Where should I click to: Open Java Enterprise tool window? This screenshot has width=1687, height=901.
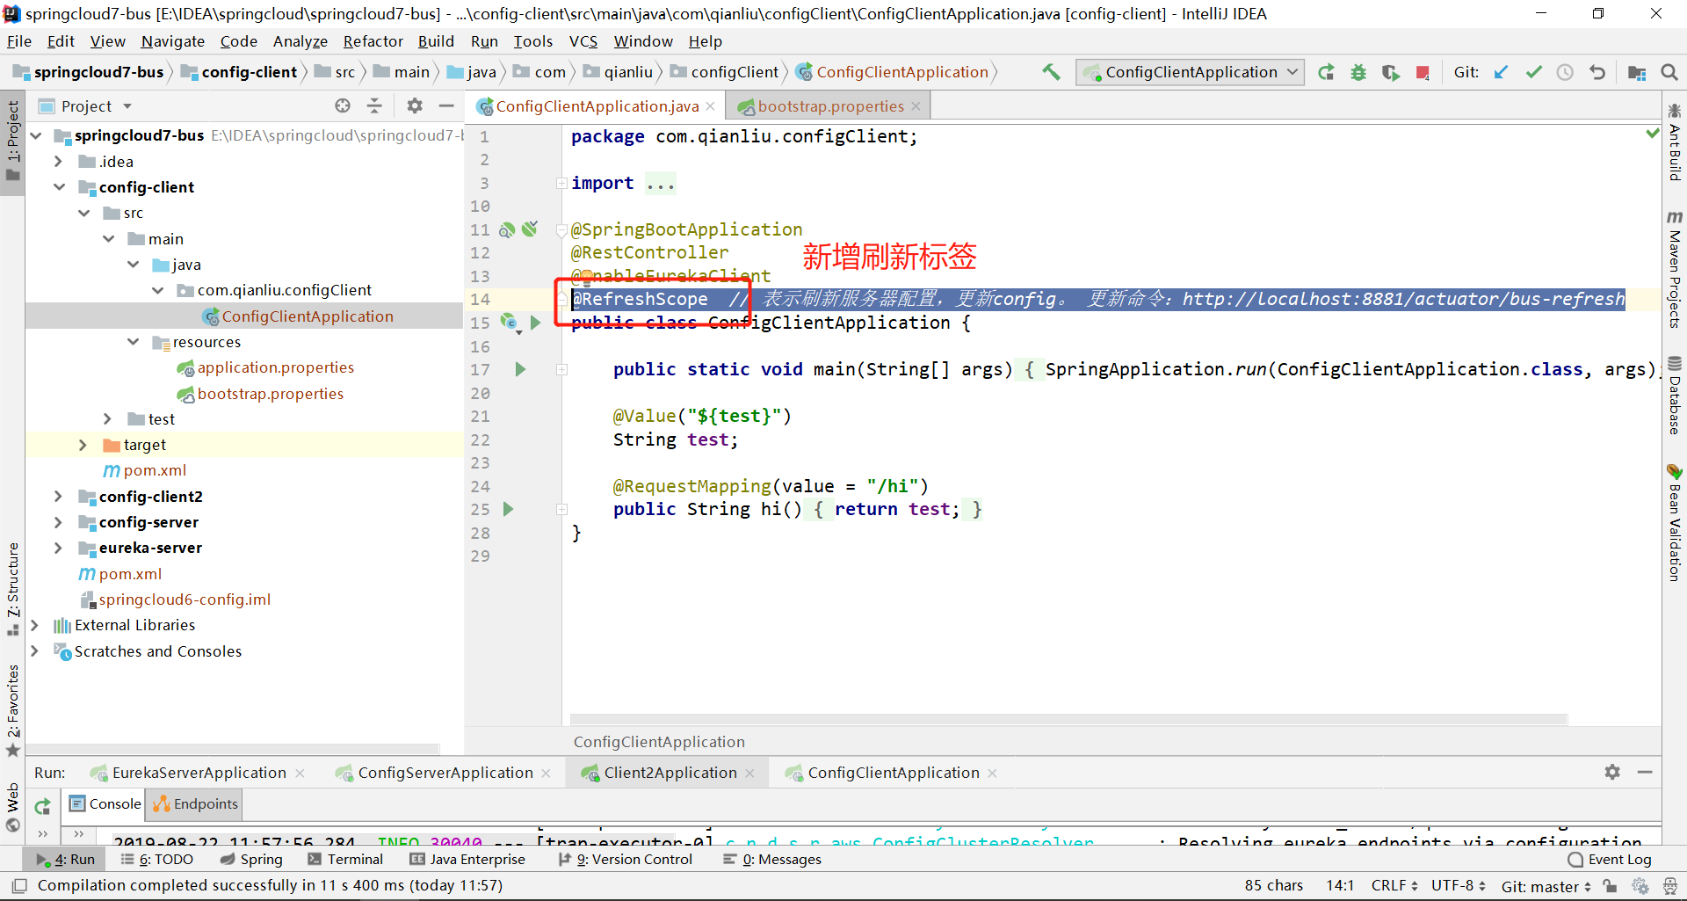(467, 860)
